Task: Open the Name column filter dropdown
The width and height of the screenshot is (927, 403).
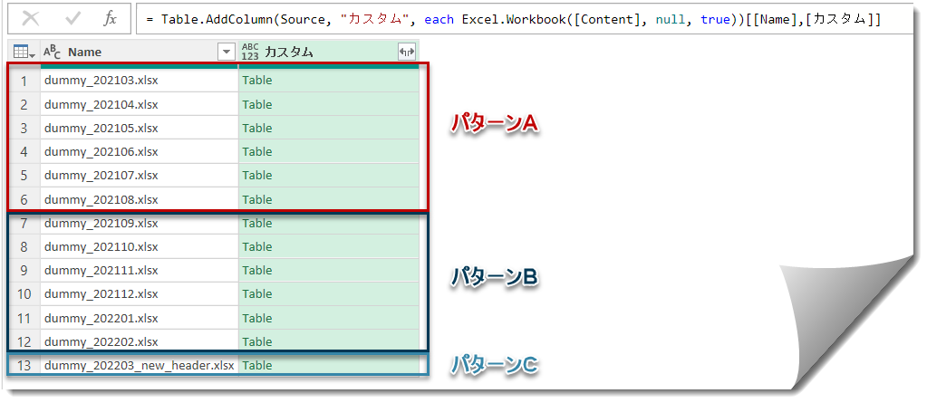Action: click(x=227, y=52)
